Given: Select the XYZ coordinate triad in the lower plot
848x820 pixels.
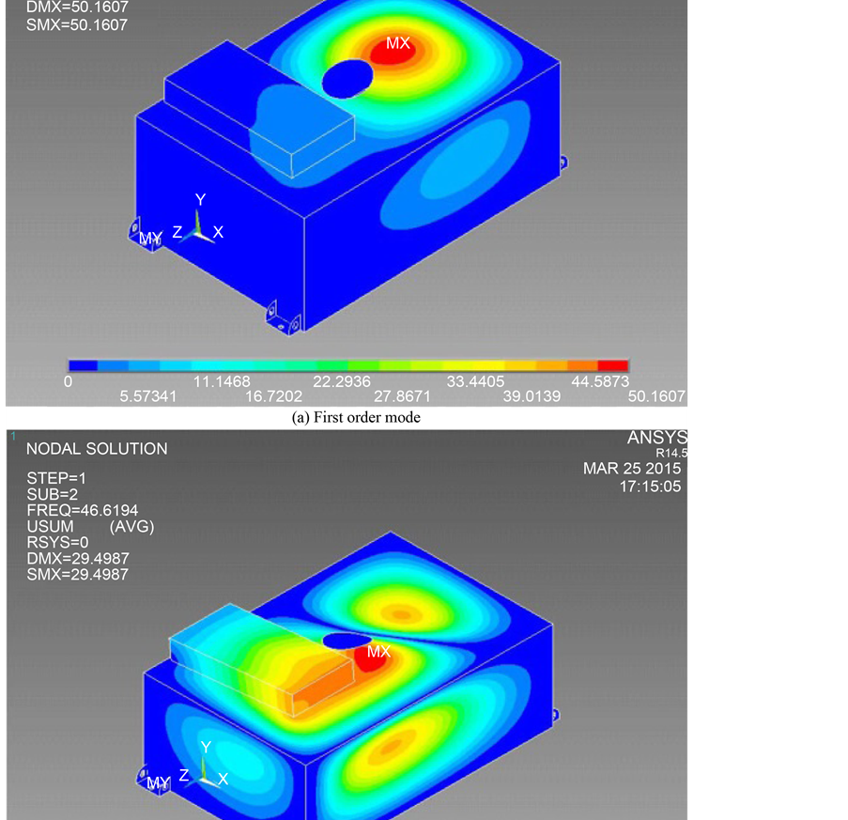Looking at the screenshot, I should (x=203, y=766).
